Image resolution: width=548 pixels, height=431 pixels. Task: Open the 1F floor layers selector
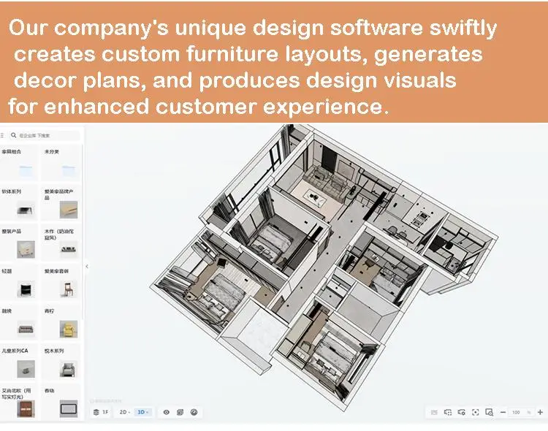(x=101, y=412)
